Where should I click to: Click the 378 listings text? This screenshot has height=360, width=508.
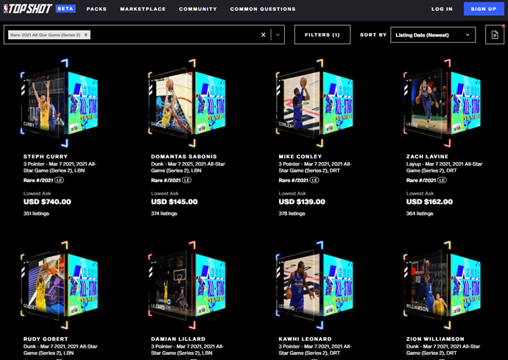(x=292, y=213)
